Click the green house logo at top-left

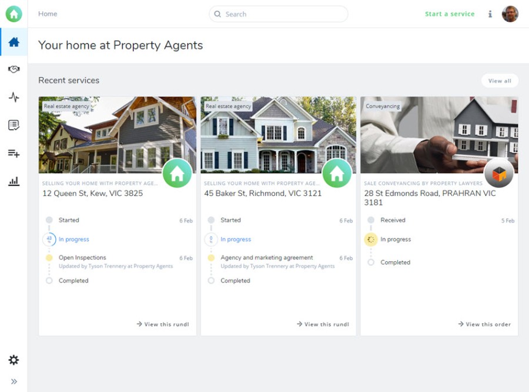point(14,14)
